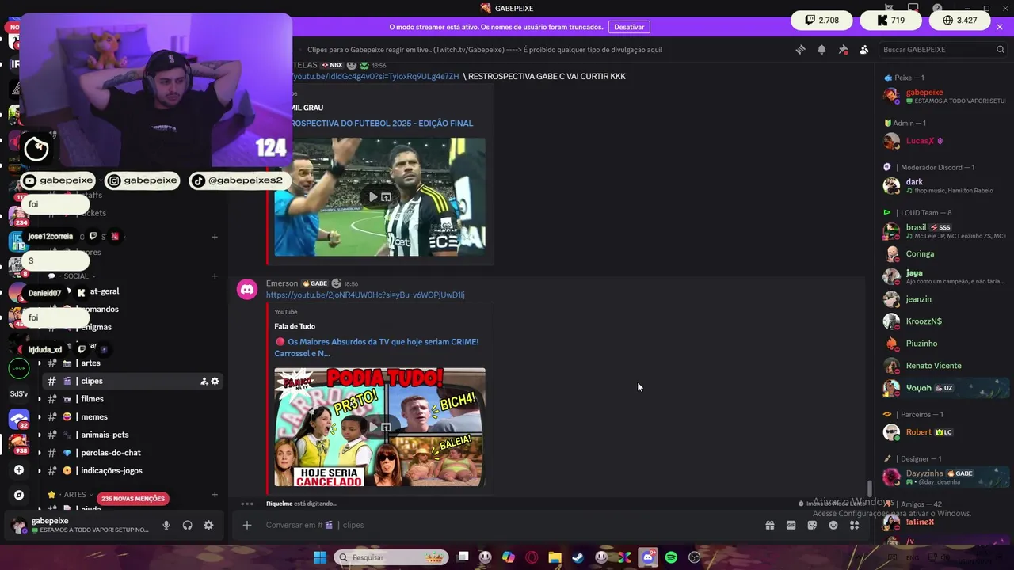
Task: Create channel in SOCIAL category via plus
Action: pyautogui.click(x=215, y=276)
